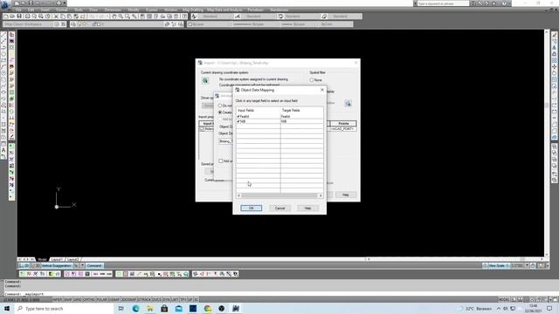Viewport: 559px width, 314px height.
Task: Open the Format menu
Action: click(x=62, y=10)
